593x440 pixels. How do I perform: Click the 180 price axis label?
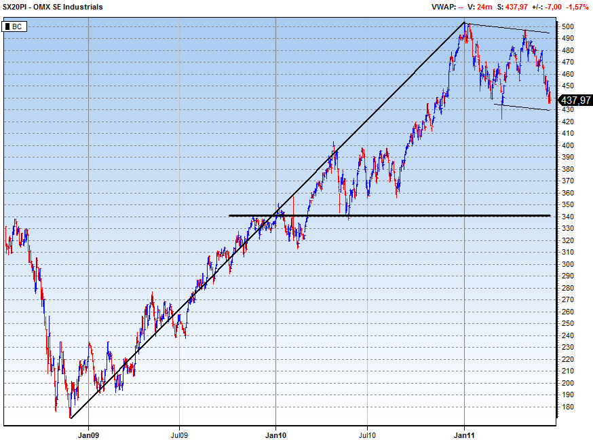point(567,407)
